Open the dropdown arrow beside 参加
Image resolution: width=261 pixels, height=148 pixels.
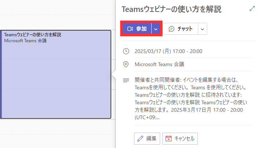(x=156, y=29)
